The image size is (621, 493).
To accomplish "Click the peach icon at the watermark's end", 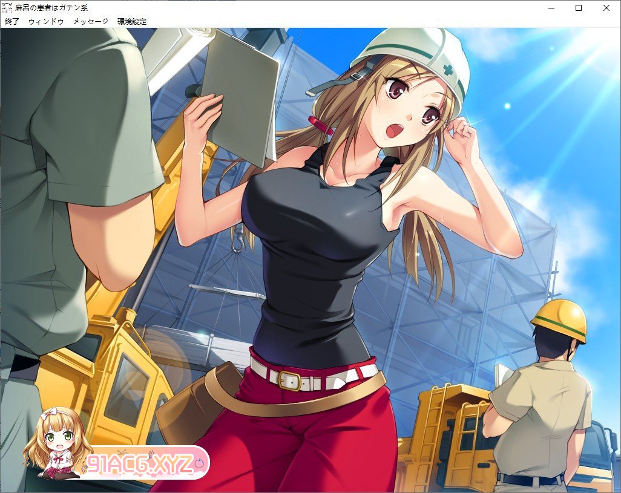I will pos(200,463).
